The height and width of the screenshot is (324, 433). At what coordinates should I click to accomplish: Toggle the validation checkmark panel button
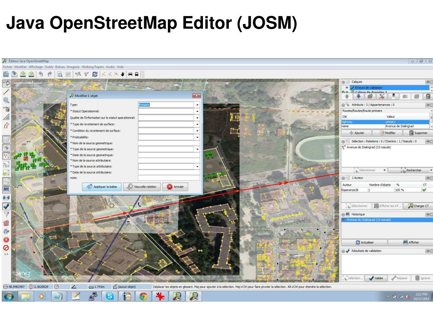(x=6, y=206)
